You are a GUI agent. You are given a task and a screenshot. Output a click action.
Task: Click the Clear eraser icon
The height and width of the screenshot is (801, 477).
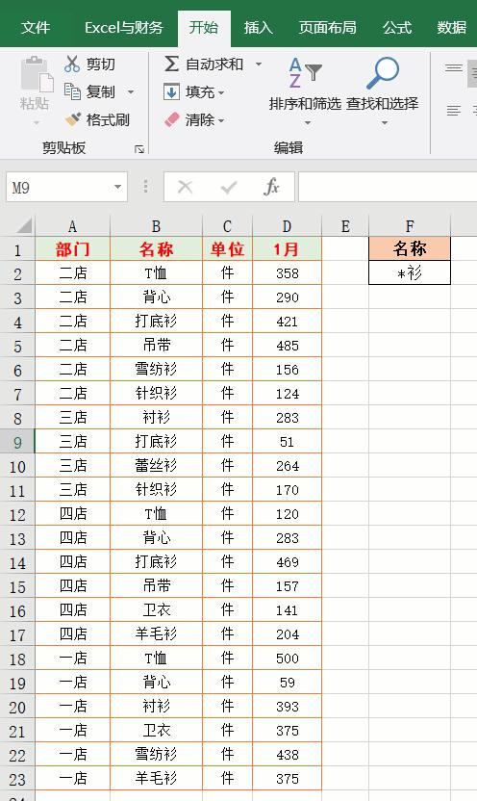(172, 120)
